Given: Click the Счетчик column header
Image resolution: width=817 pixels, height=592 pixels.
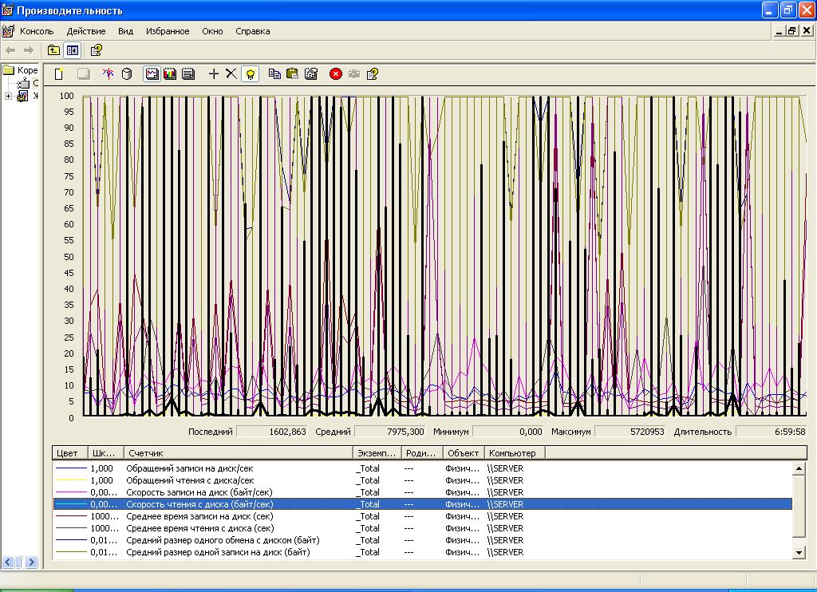Looking at the screenshot, I should point(238,453).
